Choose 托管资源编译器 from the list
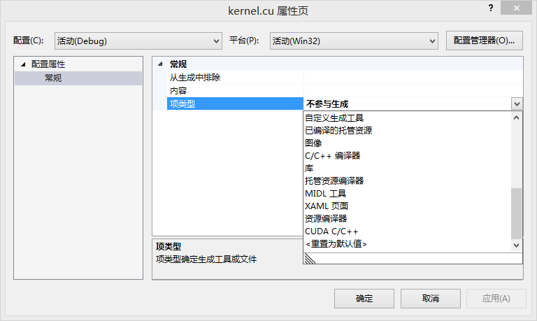The image size is (537, 321). click(x=408, y=181)
